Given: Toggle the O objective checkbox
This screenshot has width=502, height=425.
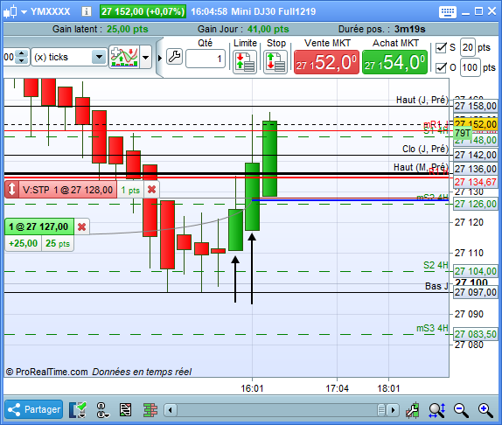Looking at the screenshot, I should tap(441, 67).
